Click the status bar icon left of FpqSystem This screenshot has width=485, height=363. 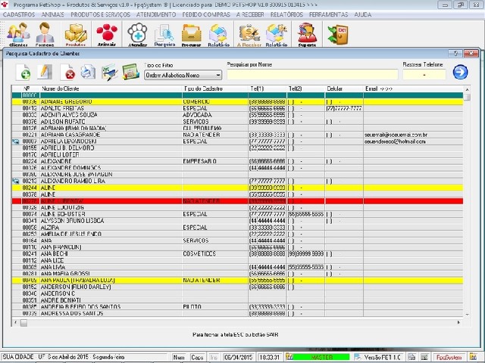(x=424, y=357)
